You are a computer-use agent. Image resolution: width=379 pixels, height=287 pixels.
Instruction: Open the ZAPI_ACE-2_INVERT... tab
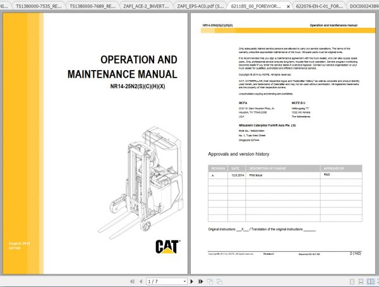(x=146, y=6)
